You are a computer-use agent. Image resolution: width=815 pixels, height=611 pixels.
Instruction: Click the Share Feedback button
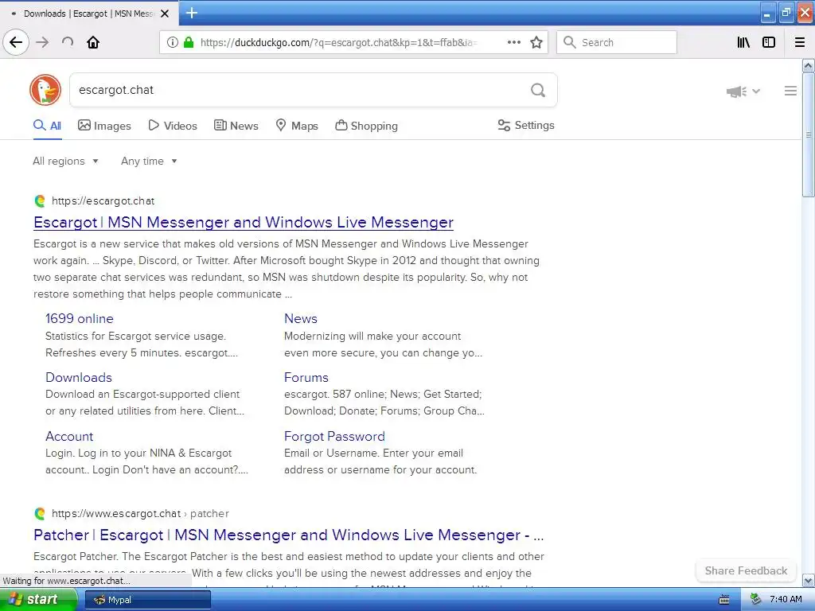point(746,570)
